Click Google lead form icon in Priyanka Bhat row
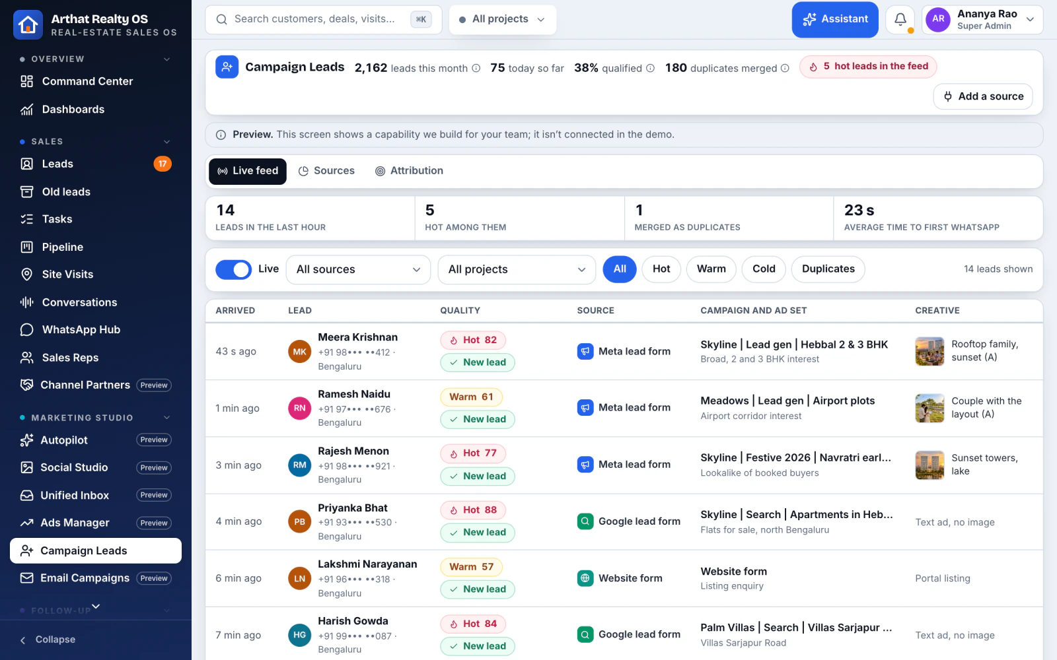 pos(585,521)
